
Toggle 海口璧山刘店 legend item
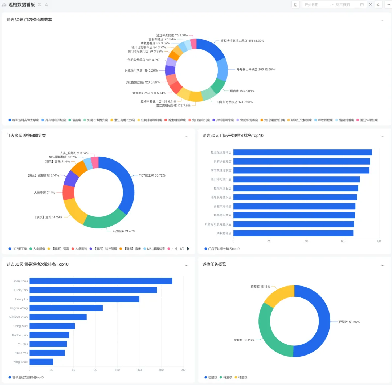click(199, 120)
